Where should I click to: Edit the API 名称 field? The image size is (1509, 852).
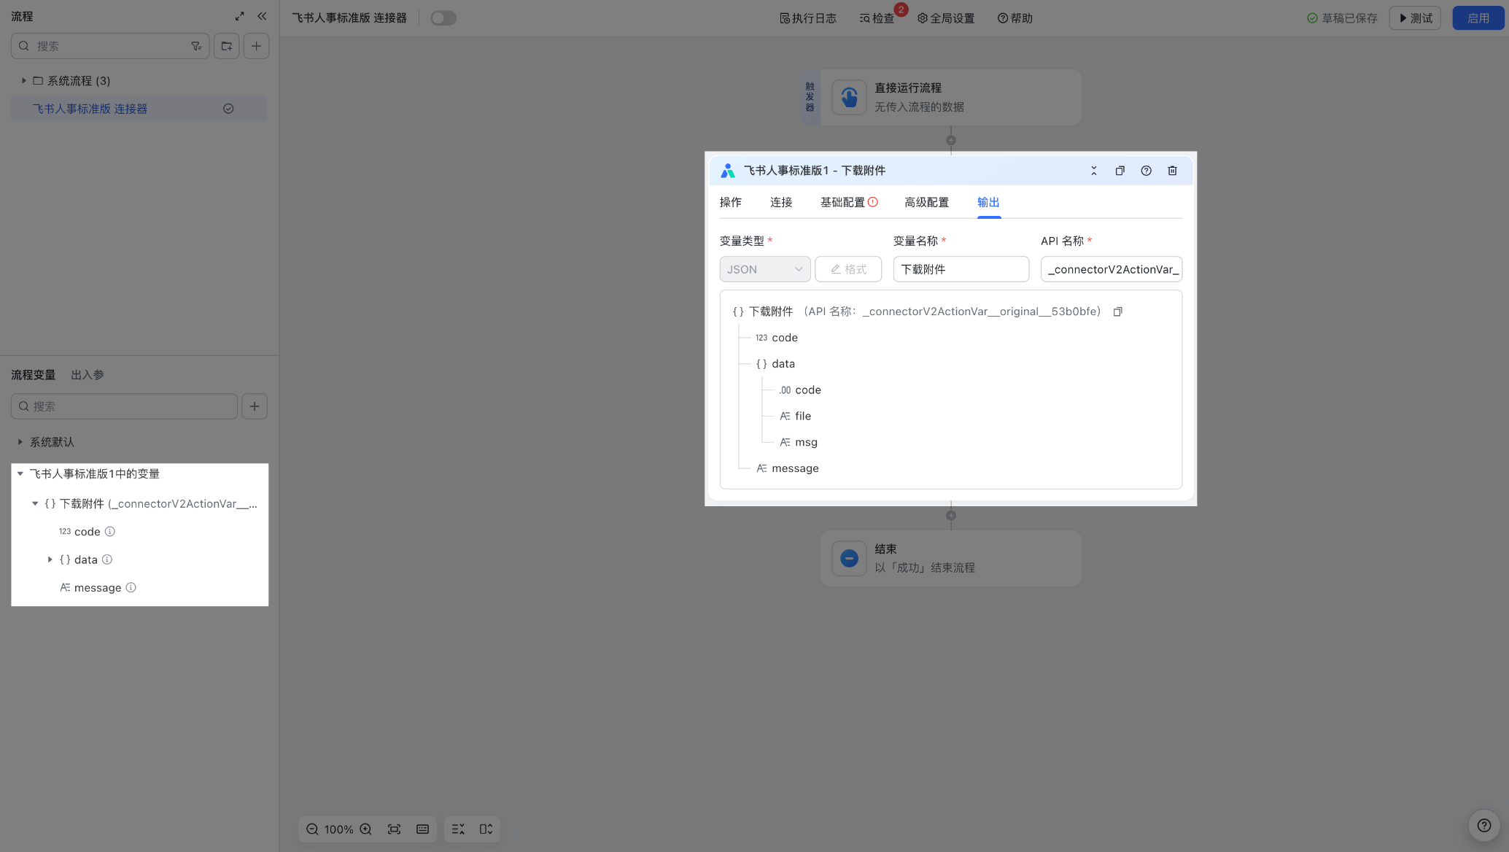[1112, 269]
